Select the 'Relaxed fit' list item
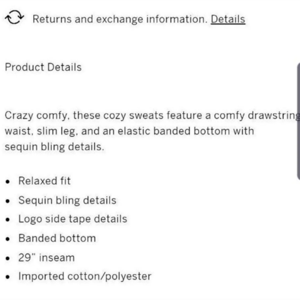Screen dimensions: 300x300 44,181
